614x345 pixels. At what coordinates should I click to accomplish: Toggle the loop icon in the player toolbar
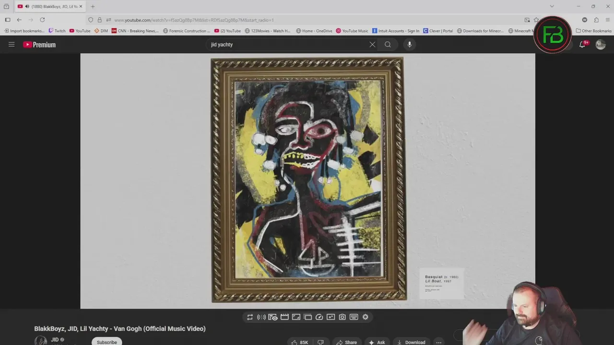[x=250, y=317]
